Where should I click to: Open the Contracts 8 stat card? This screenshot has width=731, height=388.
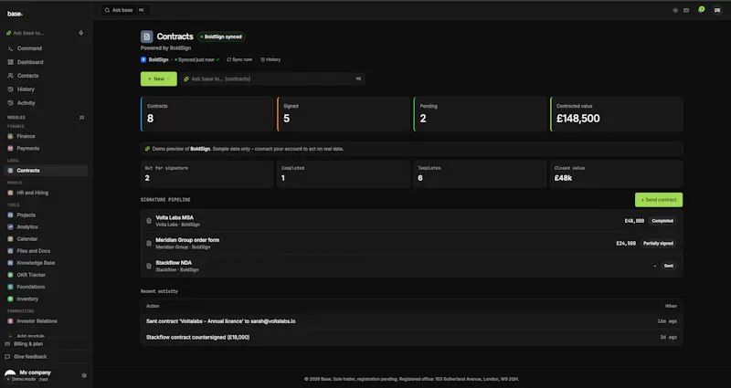[207, 114]
